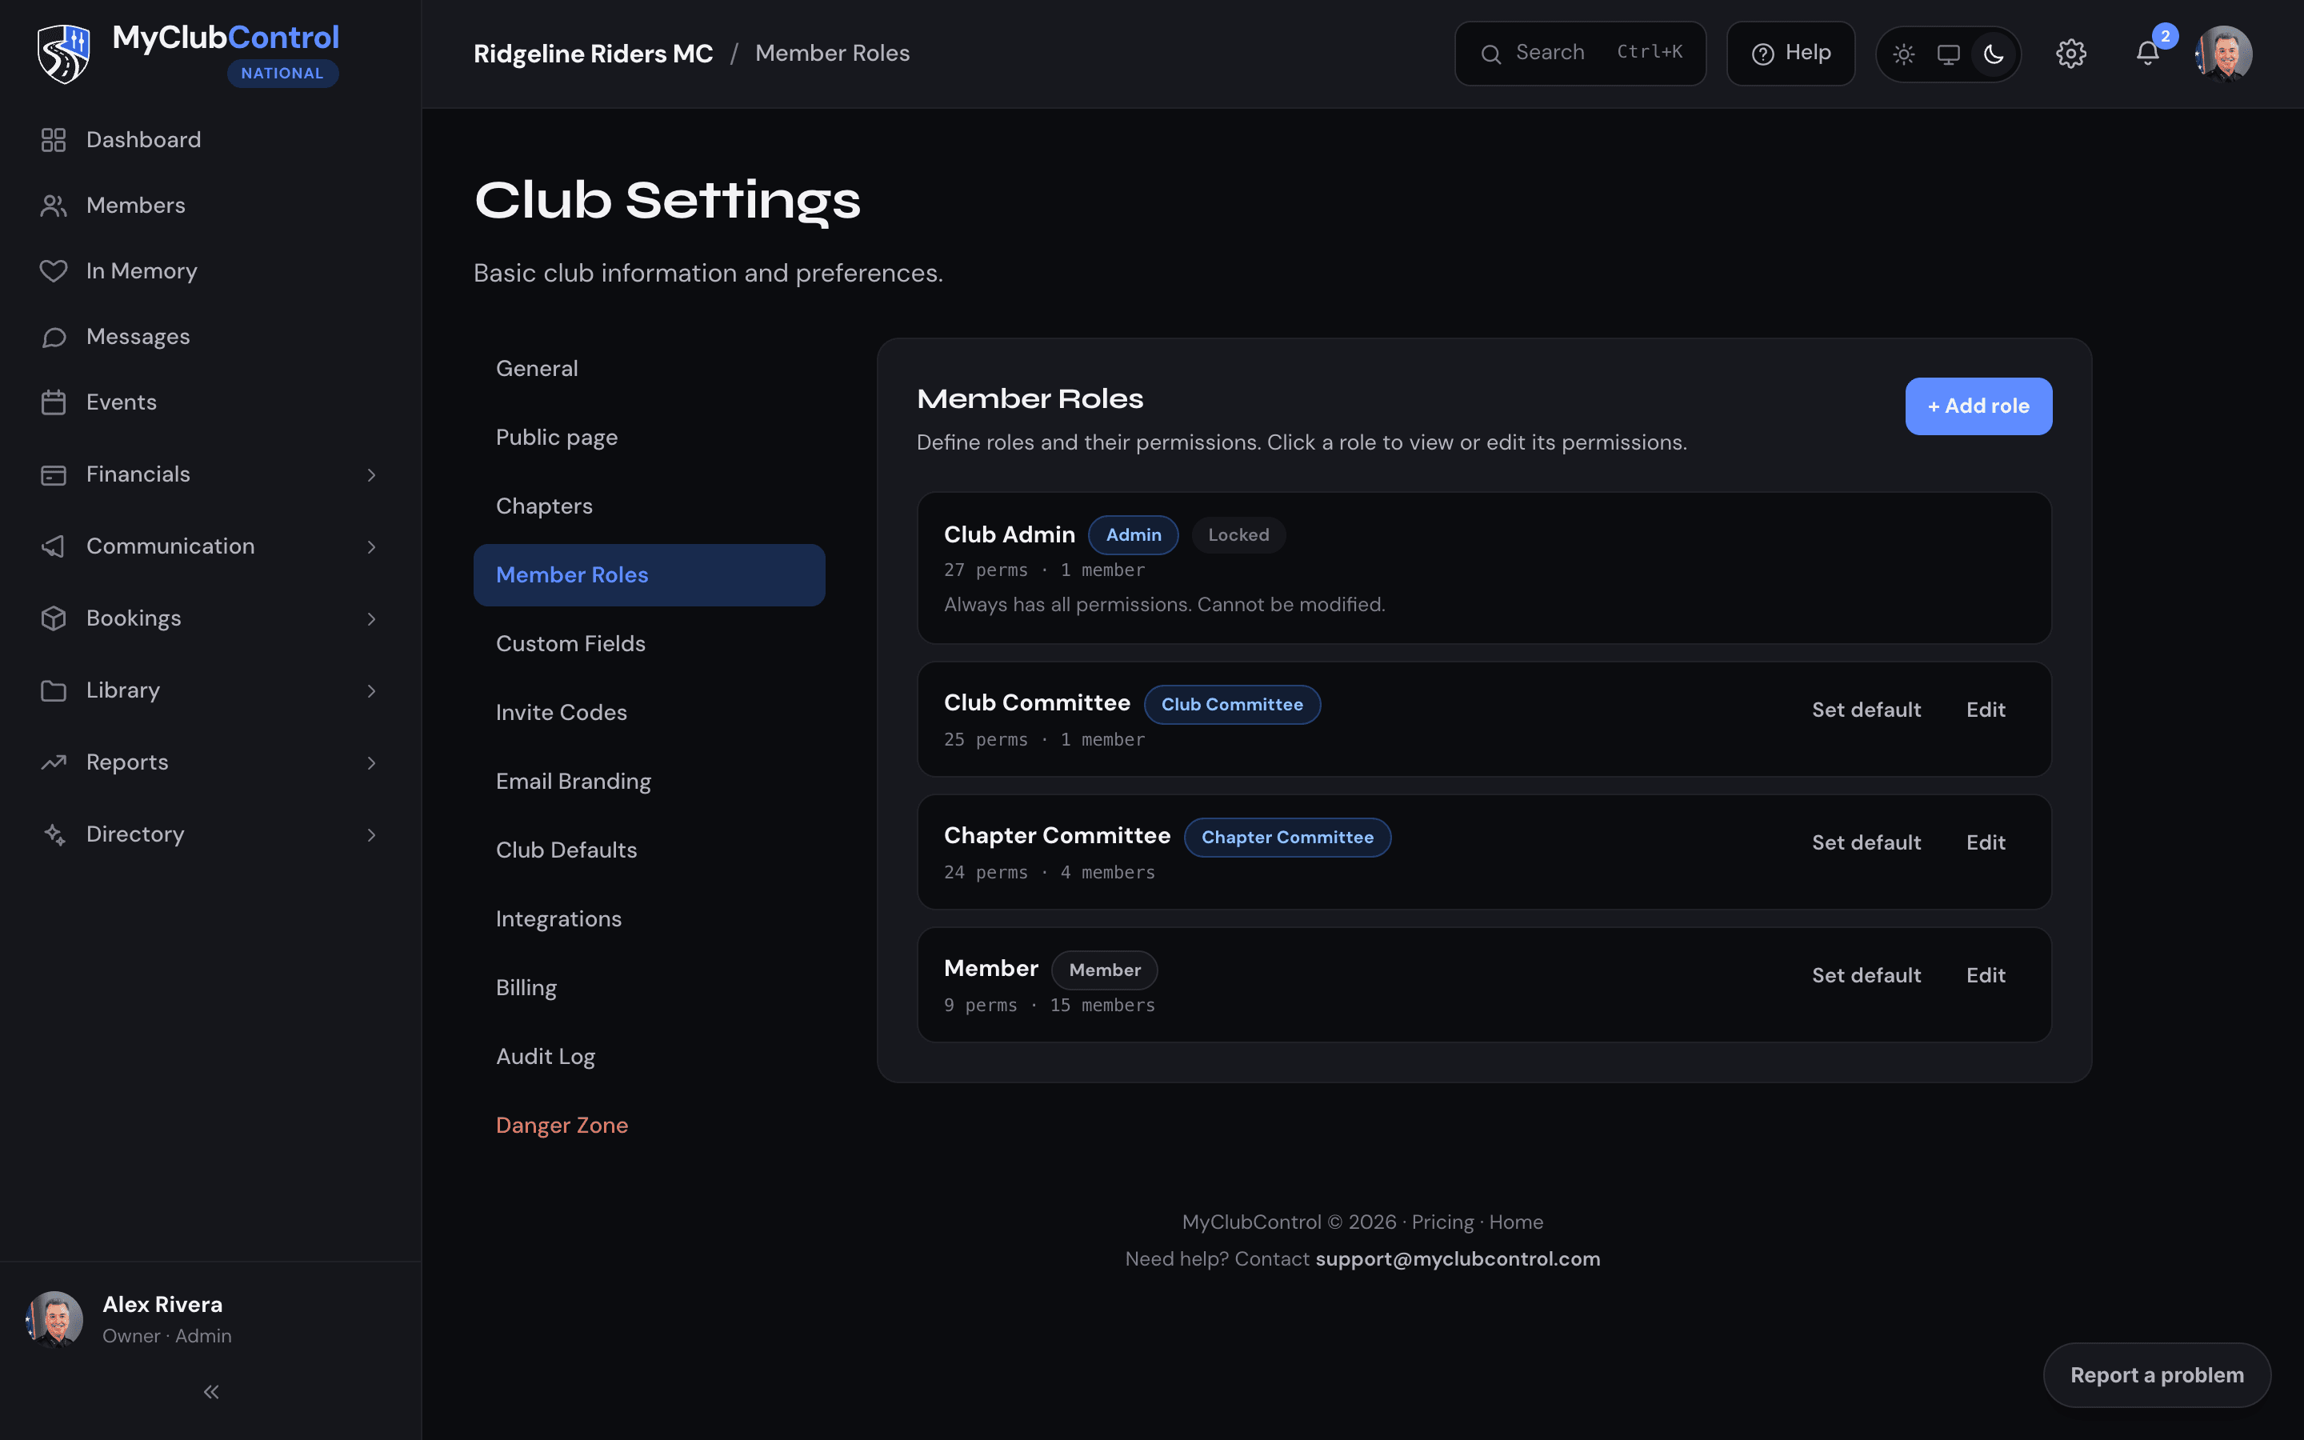Screen dimensions: 2304x1440
Task: Edit the Club Committee role
Action: coord(1986,710)
